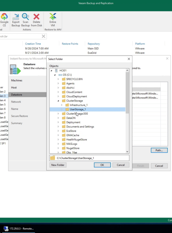Click the Infrastructure_1 folder icon

(x=67, y=105)
